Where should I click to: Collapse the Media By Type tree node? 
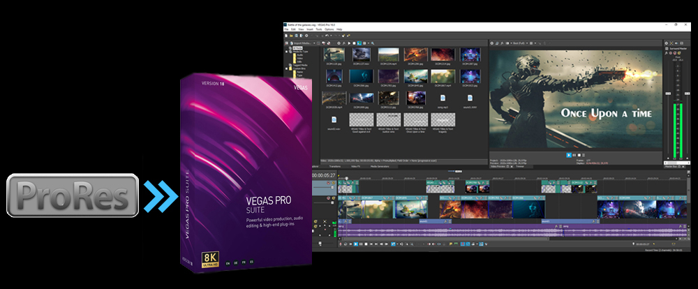tap(286, 52)
